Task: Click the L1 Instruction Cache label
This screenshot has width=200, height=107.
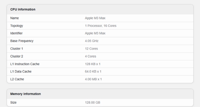Action: [x=25, y=64]
